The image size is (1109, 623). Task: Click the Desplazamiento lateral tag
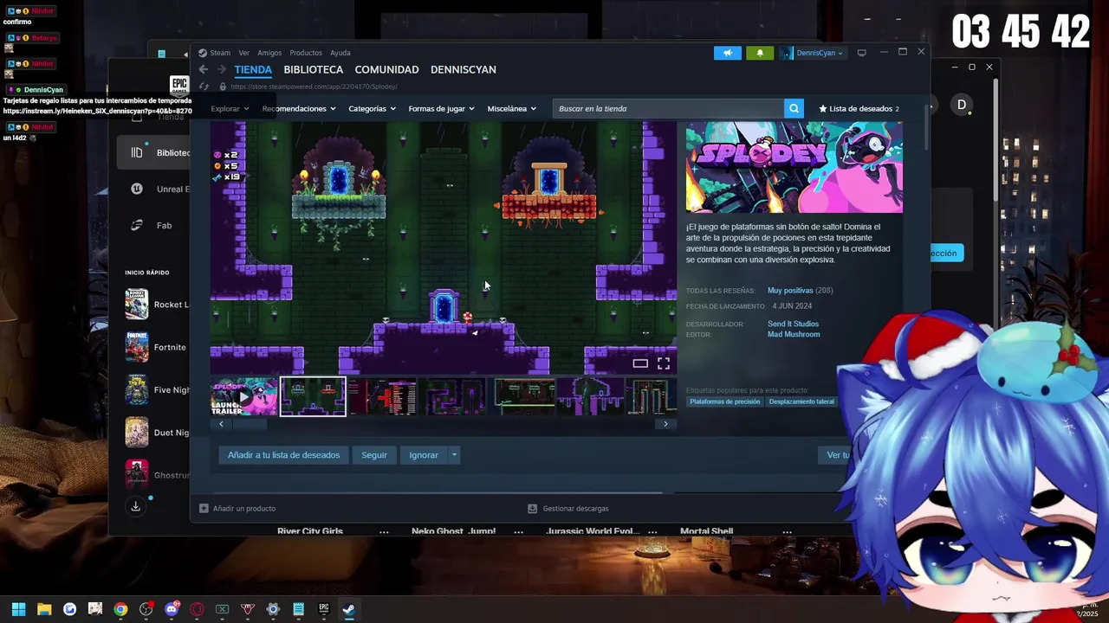pos(801,401)
